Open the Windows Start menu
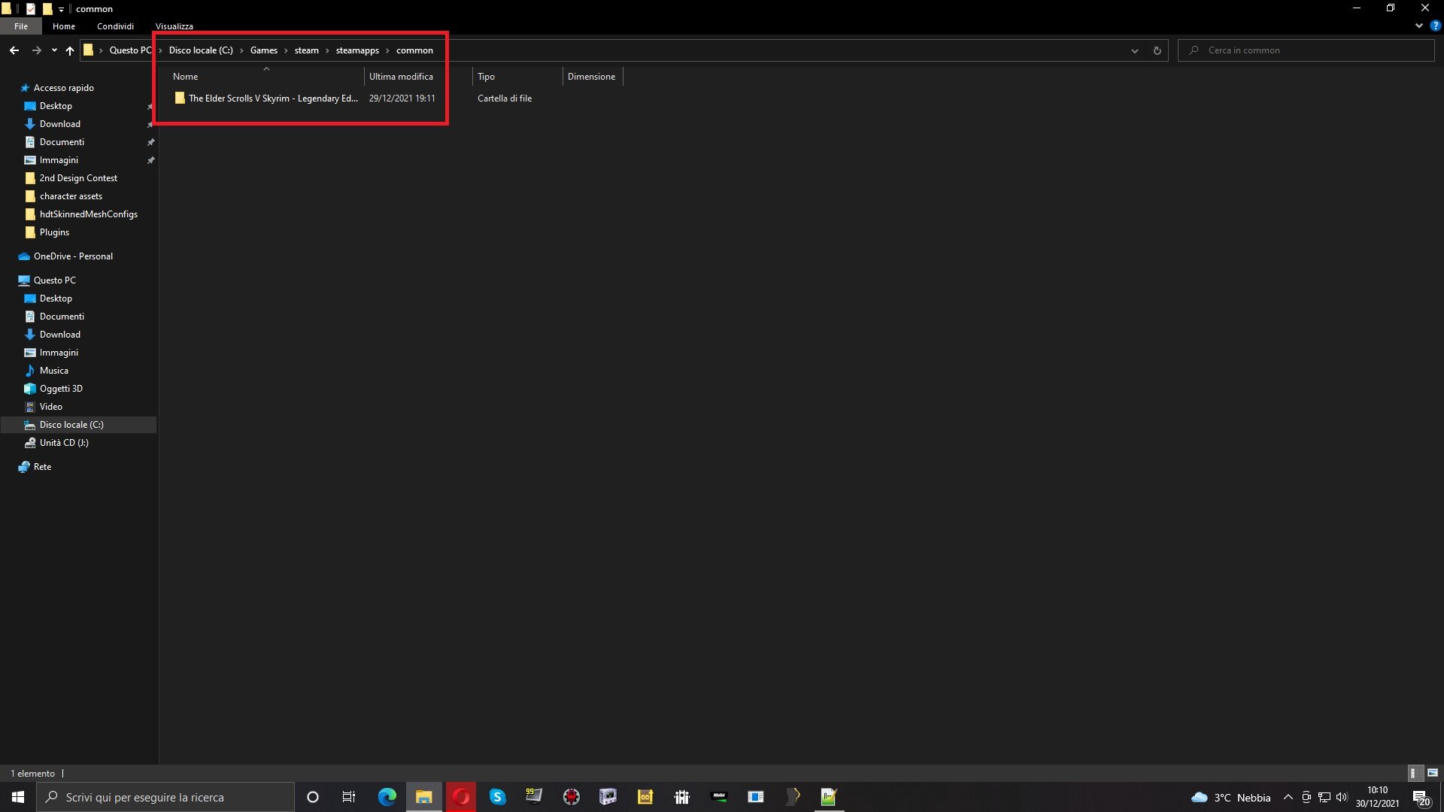The height and width of the screenshot is (812, 1444). (18, 797)
